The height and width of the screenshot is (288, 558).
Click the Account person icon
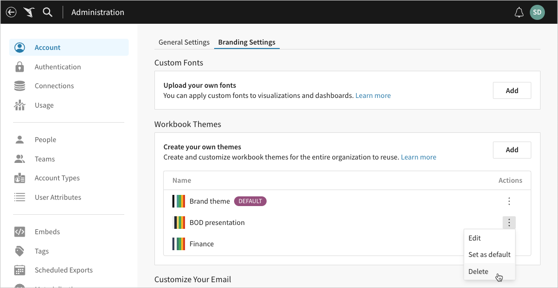(x=19, y=48)
